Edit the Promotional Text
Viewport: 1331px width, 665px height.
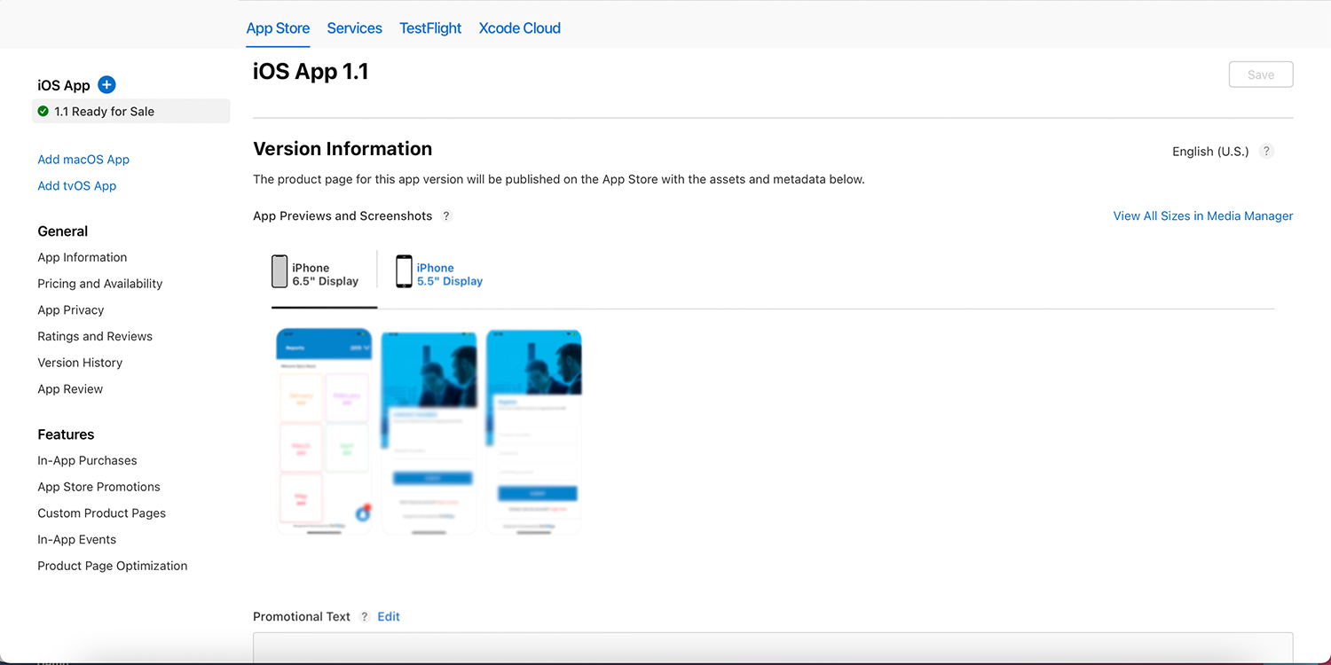388,616
